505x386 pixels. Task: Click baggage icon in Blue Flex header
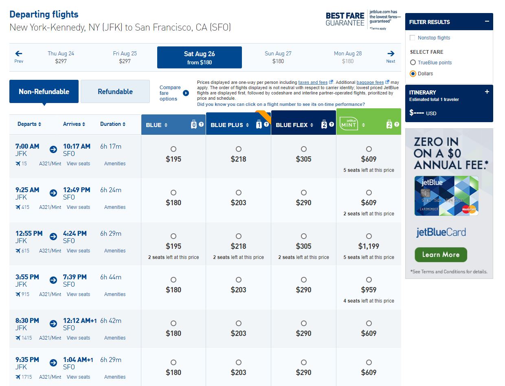(324, 125)
